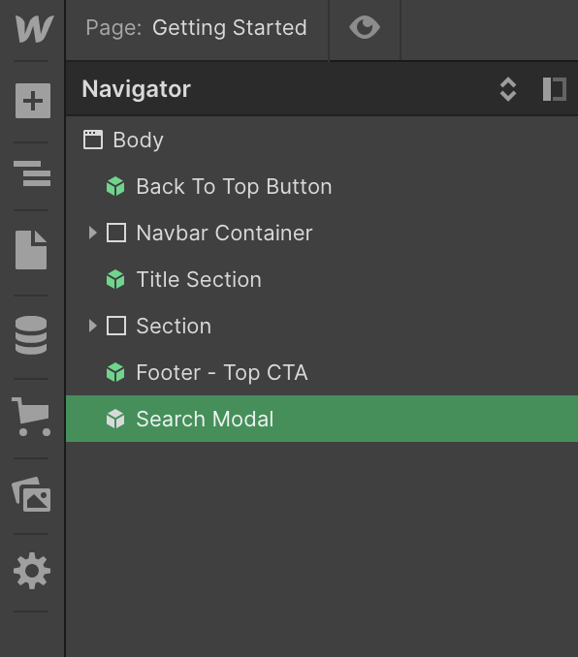Expand the Section tree node

coord(93,326)
